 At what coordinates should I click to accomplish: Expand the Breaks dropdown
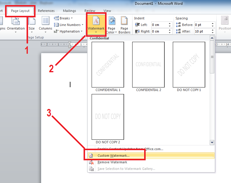pos(63,18)
